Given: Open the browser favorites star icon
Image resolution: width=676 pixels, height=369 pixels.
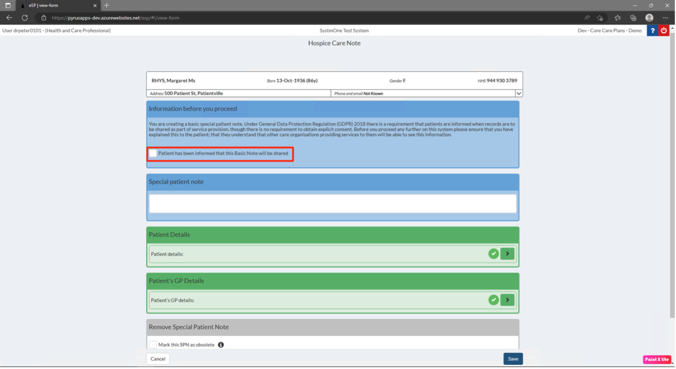Looking at the screenshot, I should click(x=617, y=18).
